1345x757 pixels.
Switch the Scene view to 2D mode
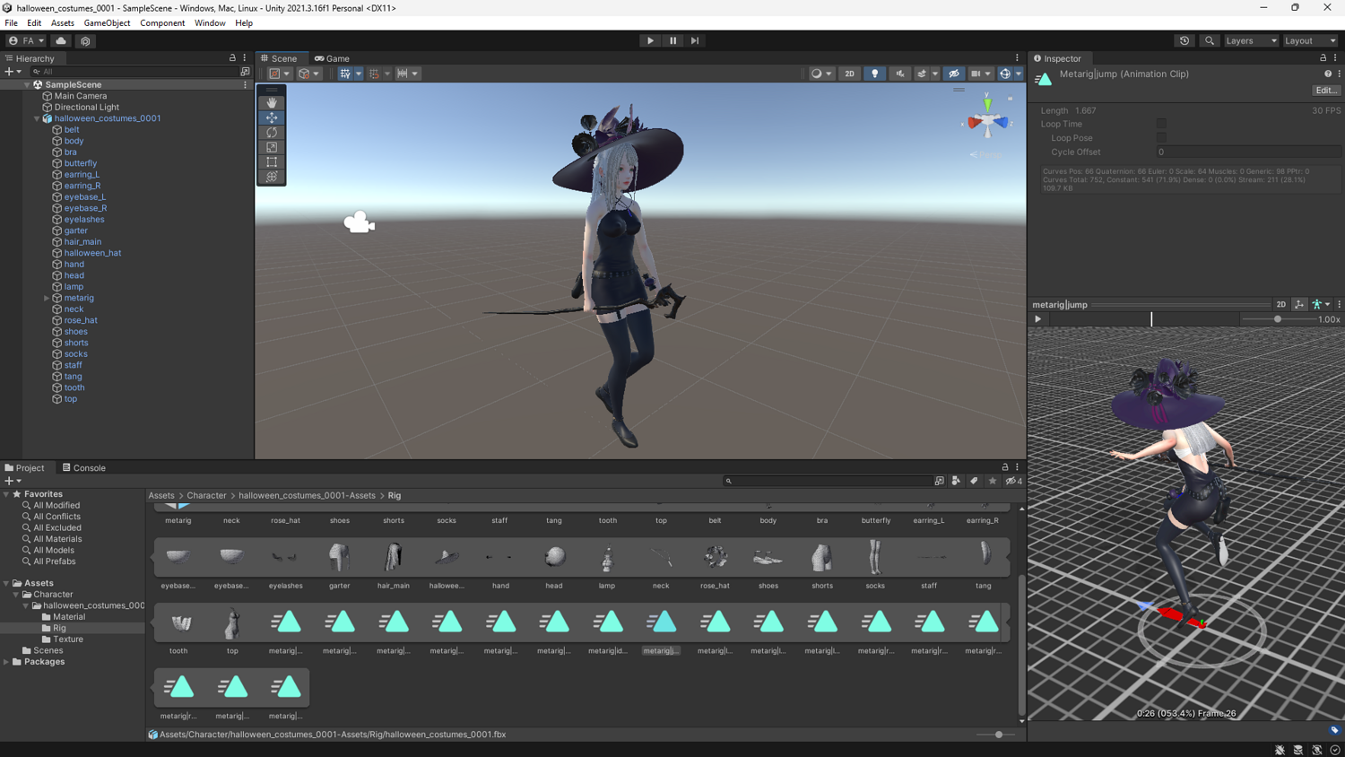[x=849, y=73]
